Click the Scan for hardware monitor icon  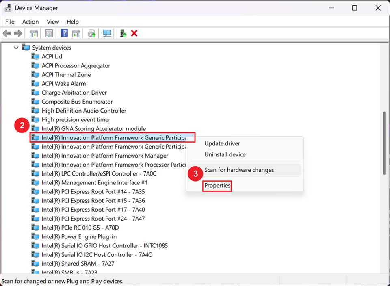(x=107, y=33)
